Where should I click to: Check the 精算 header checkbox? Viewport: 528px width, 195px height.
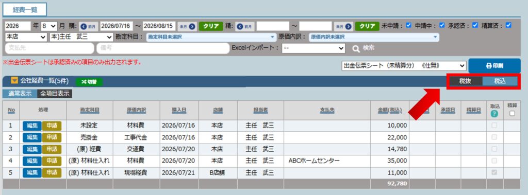pos(512,114)
